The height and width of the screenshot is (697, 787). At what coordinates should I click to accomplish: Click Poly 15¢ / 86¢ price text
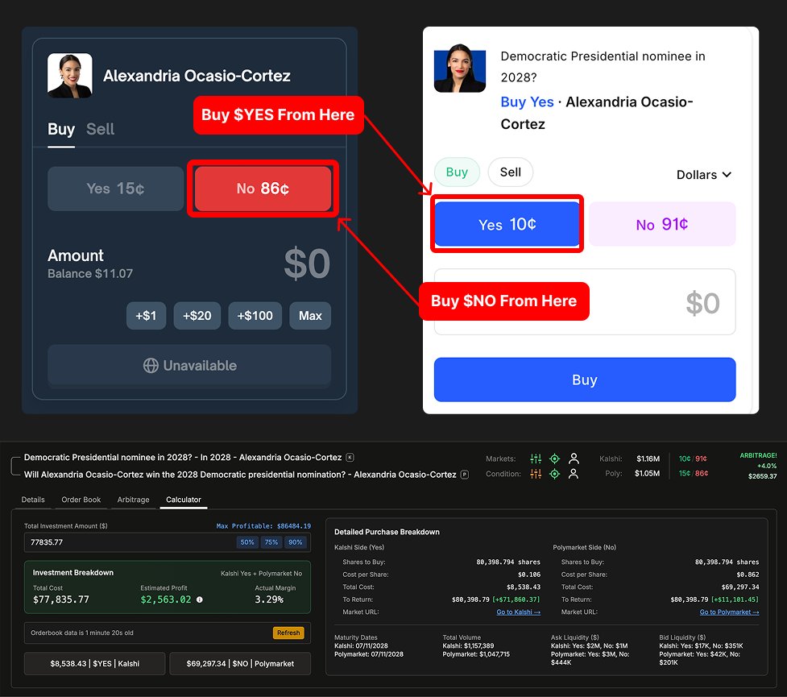point(694,474)
